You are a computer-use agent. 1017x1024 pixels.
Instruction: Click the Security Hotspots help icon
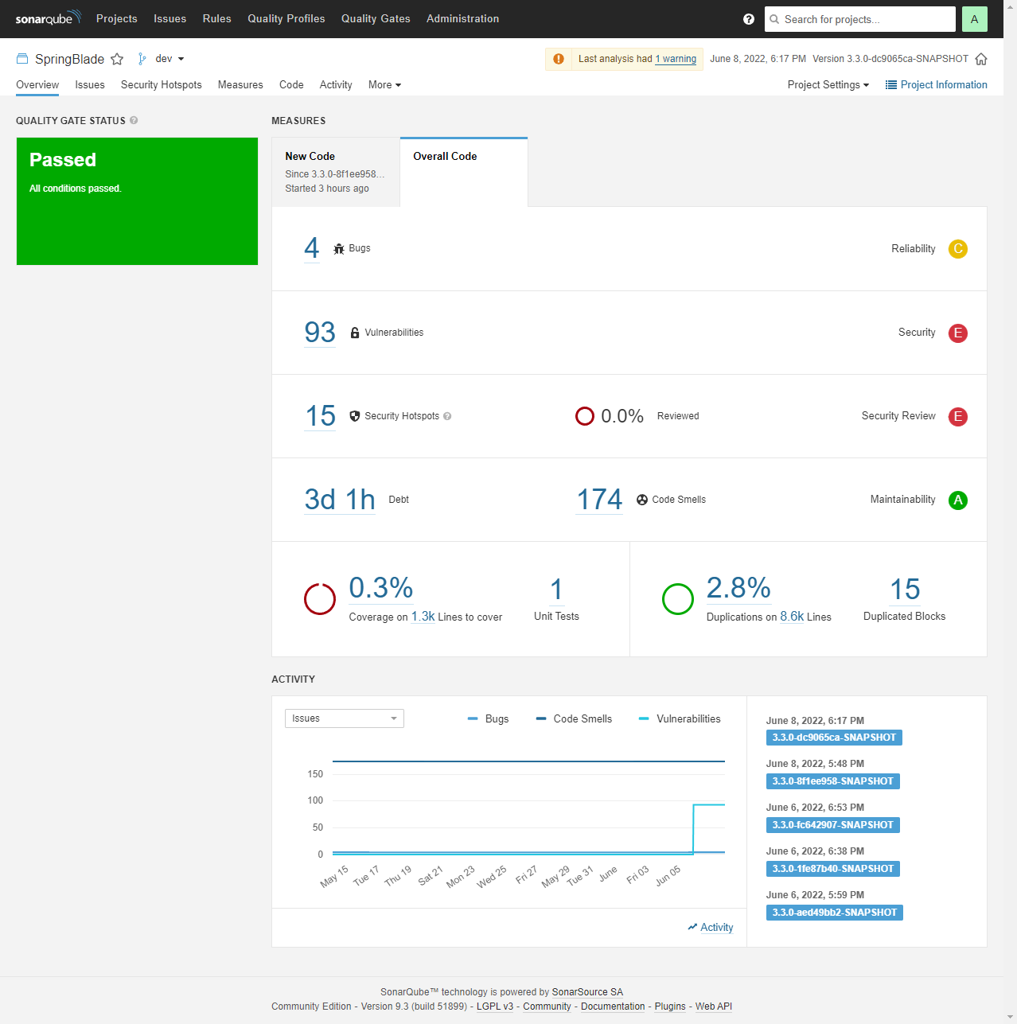[447, 416]
